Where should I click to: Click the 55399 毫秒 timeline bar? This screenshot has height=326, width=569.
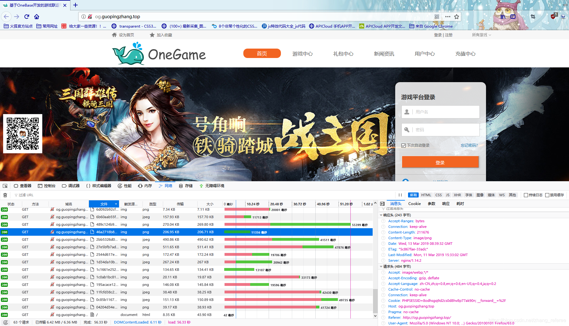[x=287, y=224]
